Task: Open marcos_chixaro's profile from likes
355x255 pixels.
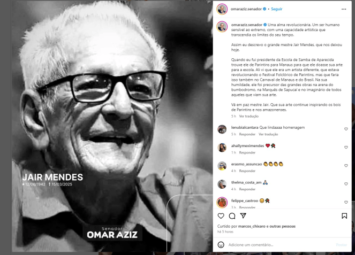Action: [x=252, y=226]
